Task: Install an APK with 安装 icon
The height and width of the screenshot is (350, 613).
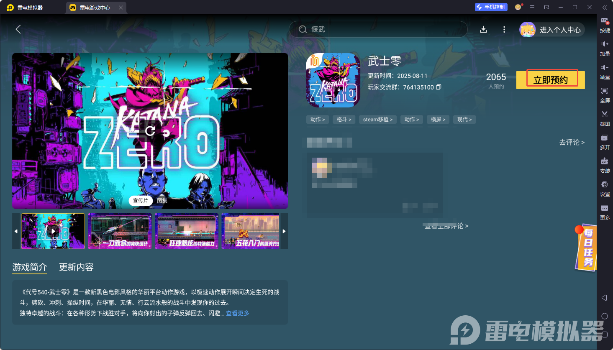Action: pyautogui.click(x=605, y=166)
